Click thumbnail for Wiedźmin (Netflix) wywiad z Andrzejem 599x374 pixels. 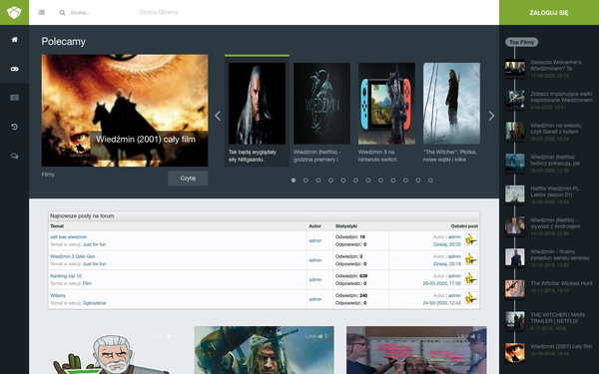(514, 225)
